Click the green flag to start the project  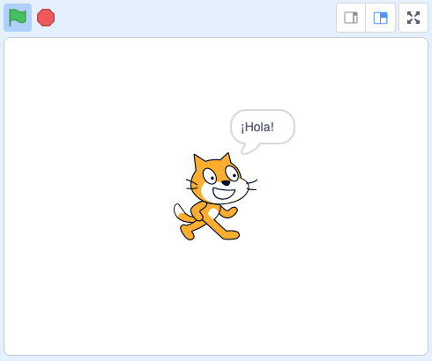click(18, 18)
